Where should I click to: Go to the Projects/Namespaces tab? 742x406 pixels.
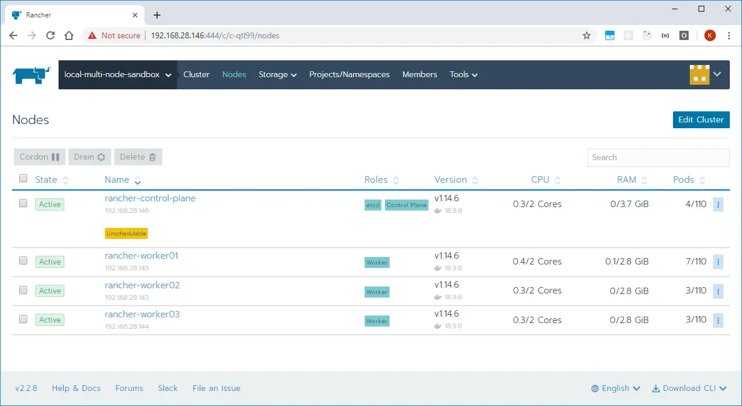tap(350, 75)
